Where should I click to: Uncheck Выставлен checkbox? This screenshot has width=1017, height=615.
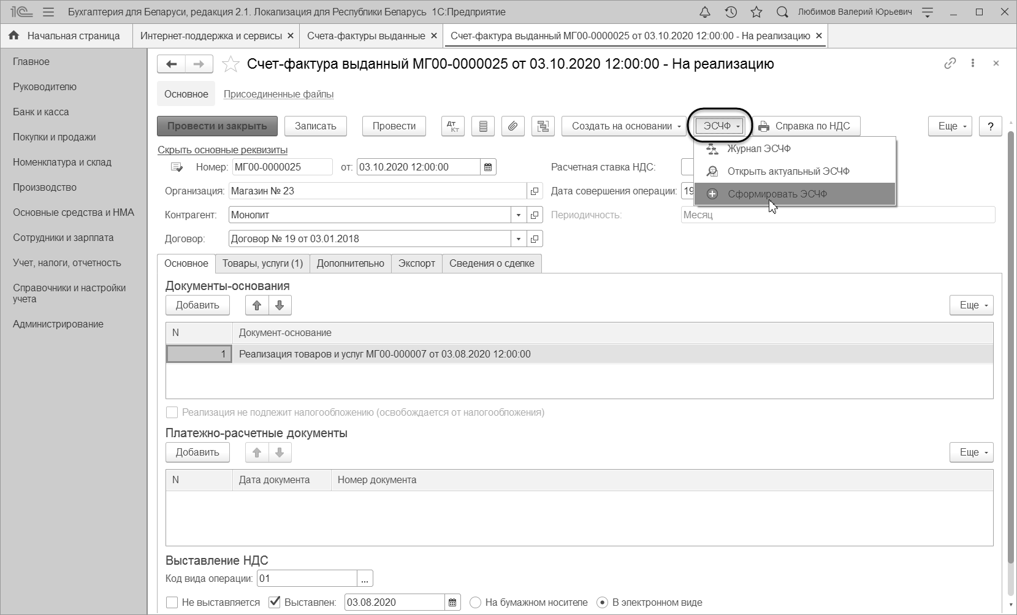click(275, 602)
